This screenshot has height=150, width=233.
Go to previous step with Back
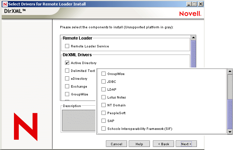coord(163,144)
